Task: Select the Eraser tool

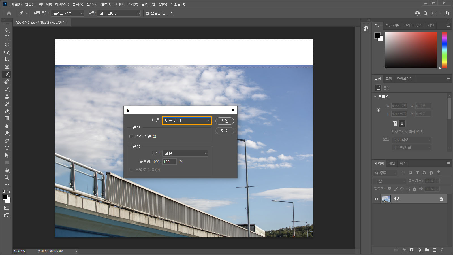Action: point(7,111)
